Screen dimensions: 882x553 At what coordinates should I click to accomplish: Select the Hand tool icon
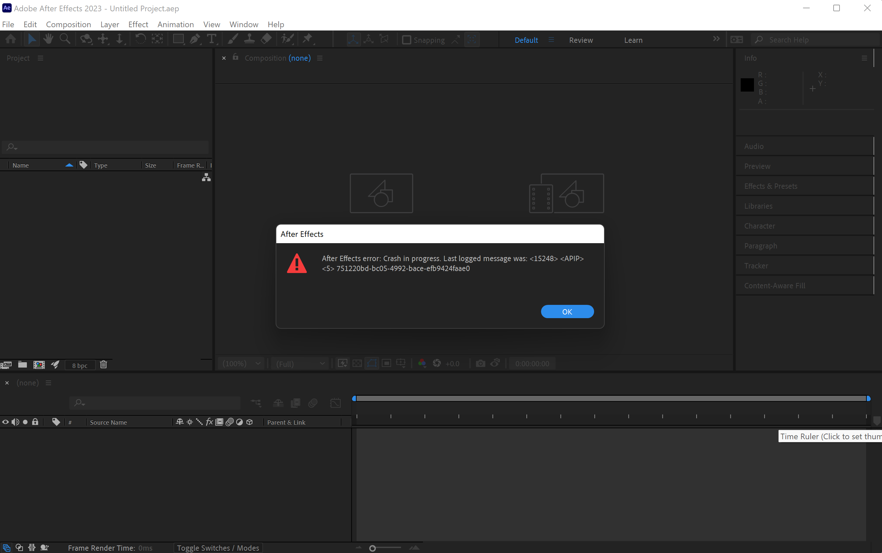click(x=48, y=39)
